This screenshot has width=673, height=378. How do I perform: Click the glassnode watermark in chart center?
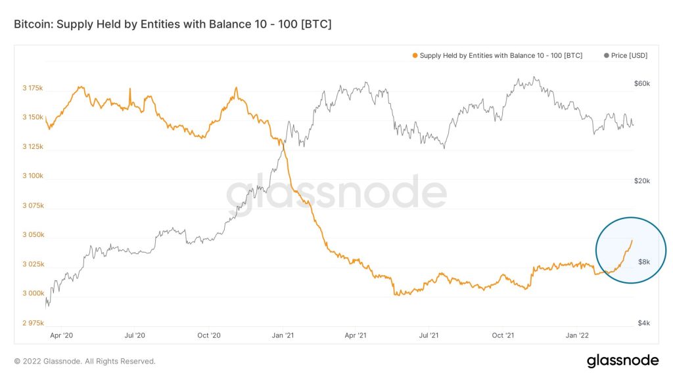(336, 194)
